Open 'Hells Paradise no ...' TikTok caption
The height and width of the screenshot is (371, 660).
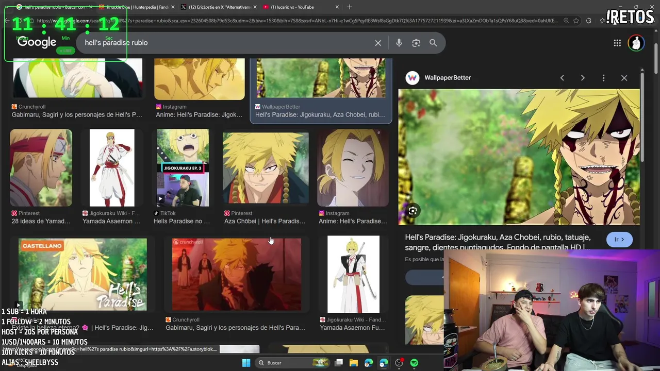point(181,222)
